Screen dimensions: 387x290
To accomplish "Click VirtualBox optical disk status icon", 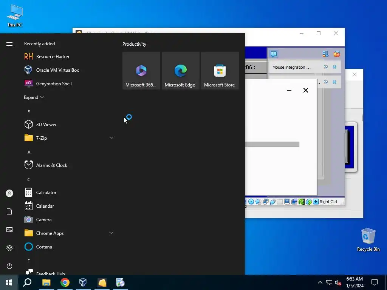I will 251,202.
